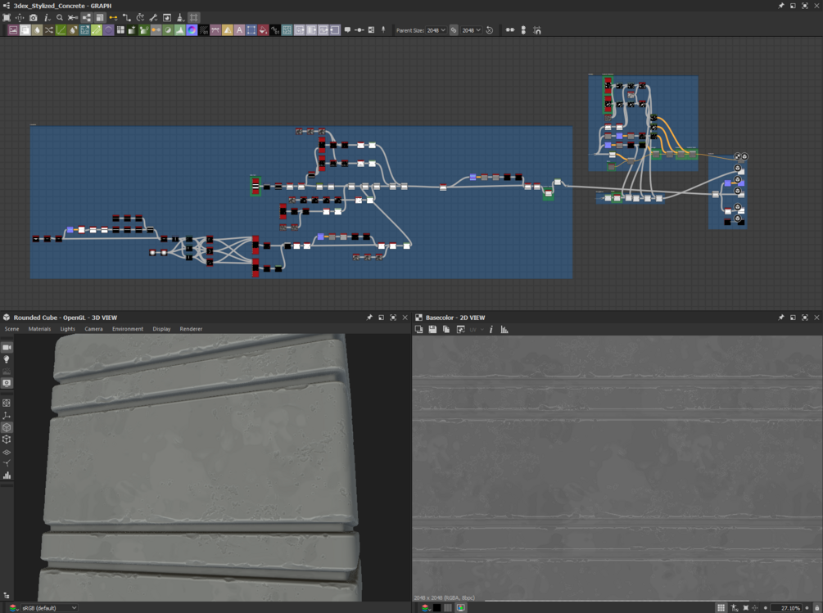Add a Text node with the A icon

(239, 30)
